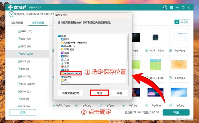This screenshot has width=199, height=123.
Task: Select the 图库 gallery icon in tree
Action: coord(62,39)
